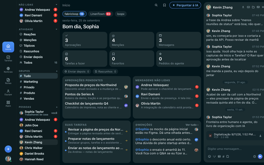Click the blue plus create button
264x165 pixels.
coord(8,149)
